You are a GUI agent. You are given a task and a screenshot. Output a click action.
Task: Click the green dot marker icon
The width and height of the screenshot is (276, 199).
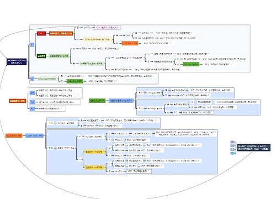pos(50,148)
